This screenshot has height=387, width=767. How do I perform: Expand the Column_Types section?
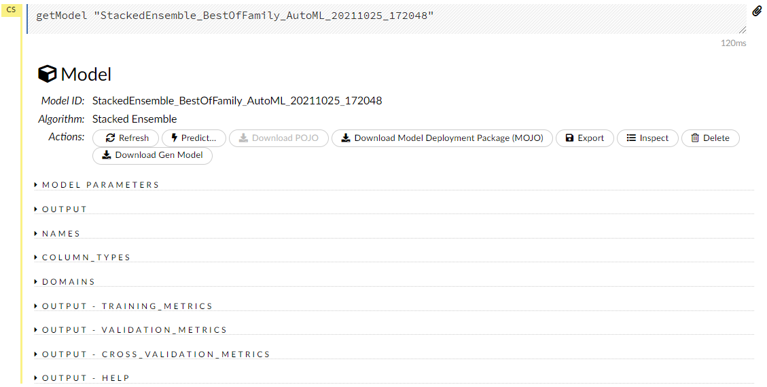pyautogui.click(x=86, y=258)
